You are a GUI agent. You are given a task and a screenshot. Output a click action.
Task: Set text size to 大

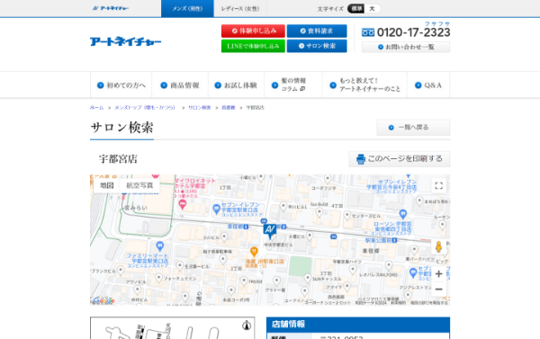pos(372,9)
